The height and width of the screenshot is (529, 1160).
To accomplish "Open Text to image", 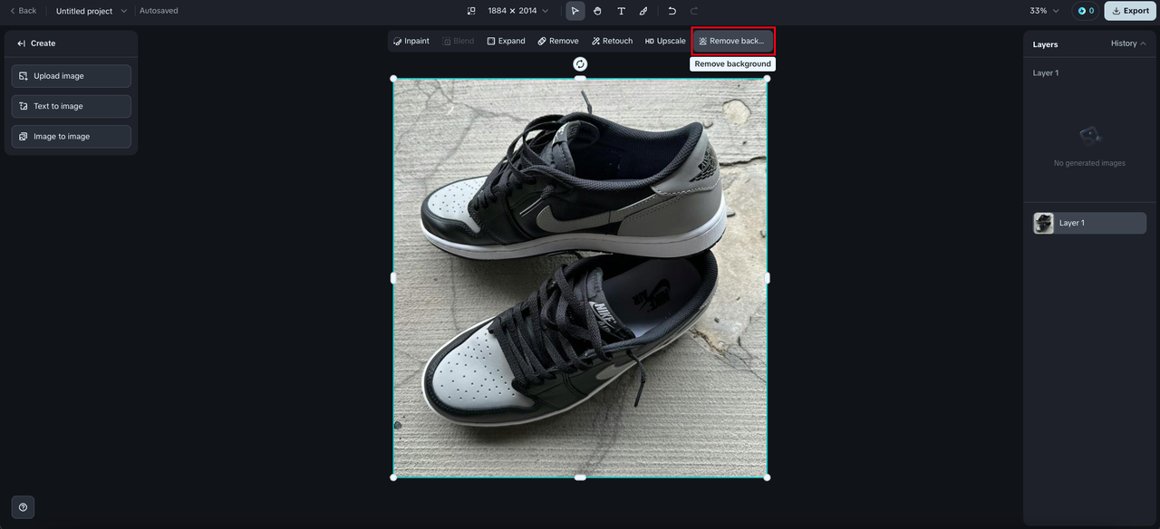I will (x=72, y=106).
